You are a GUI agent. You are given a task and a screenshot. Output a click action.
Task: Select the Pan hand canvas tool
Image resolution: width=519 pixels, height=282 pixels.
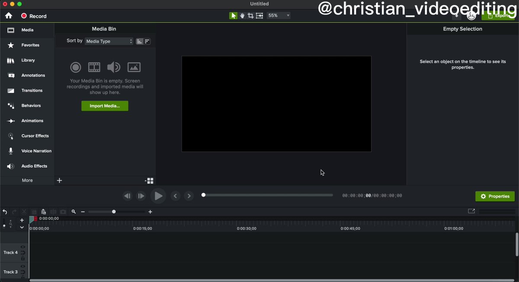click(242, 16)
